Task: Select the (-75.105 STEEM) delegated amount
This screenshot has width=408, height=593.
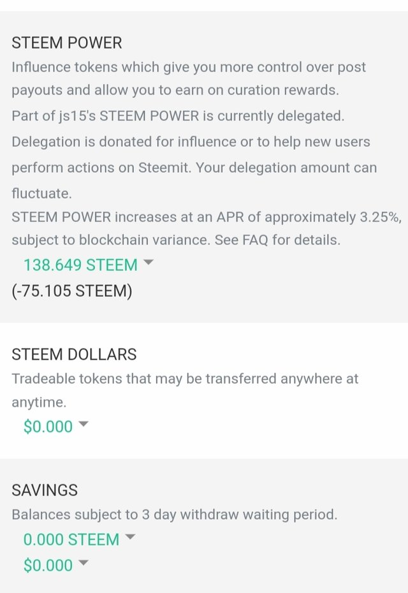Action: [72, 291]
